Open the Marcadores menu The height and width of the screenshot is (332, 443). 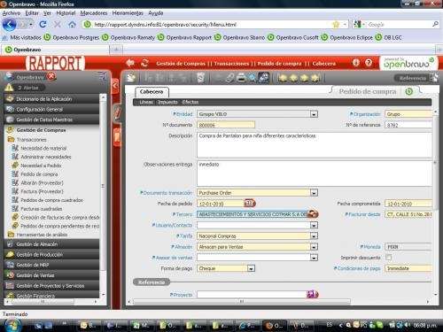[x=94, y=13]
